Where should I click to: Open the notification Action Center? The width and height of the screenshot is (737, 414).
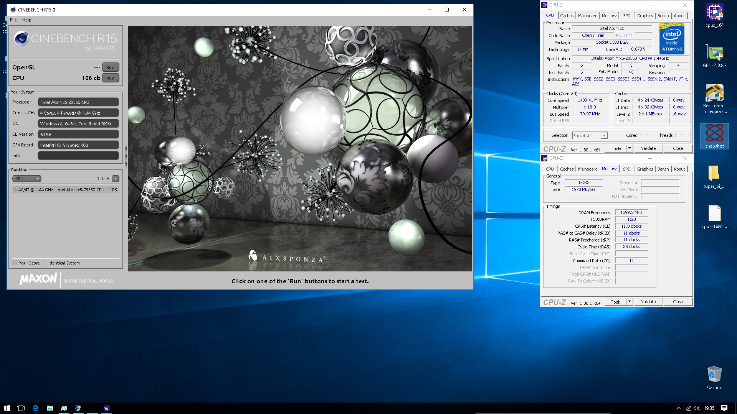[x=724, y=408]
